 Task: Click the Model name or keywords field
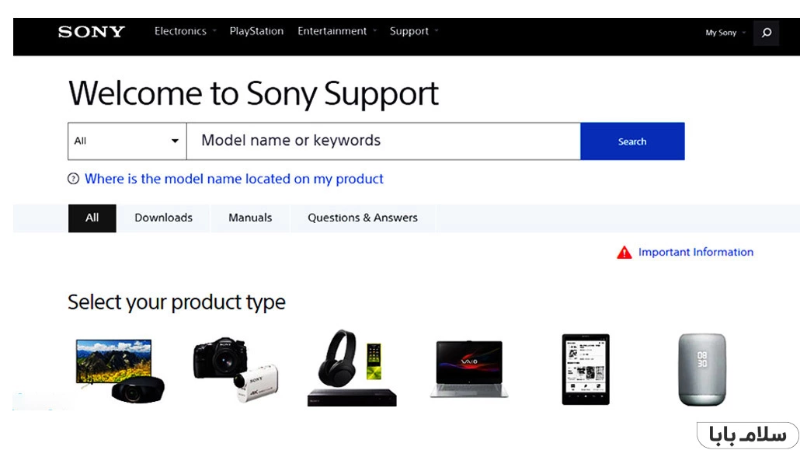pos(383,141)
